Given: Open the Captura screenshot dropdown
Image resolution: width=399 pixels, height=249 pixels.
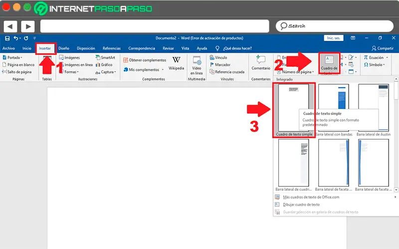Looking at the screenshot, I should (x=106, y=72).
